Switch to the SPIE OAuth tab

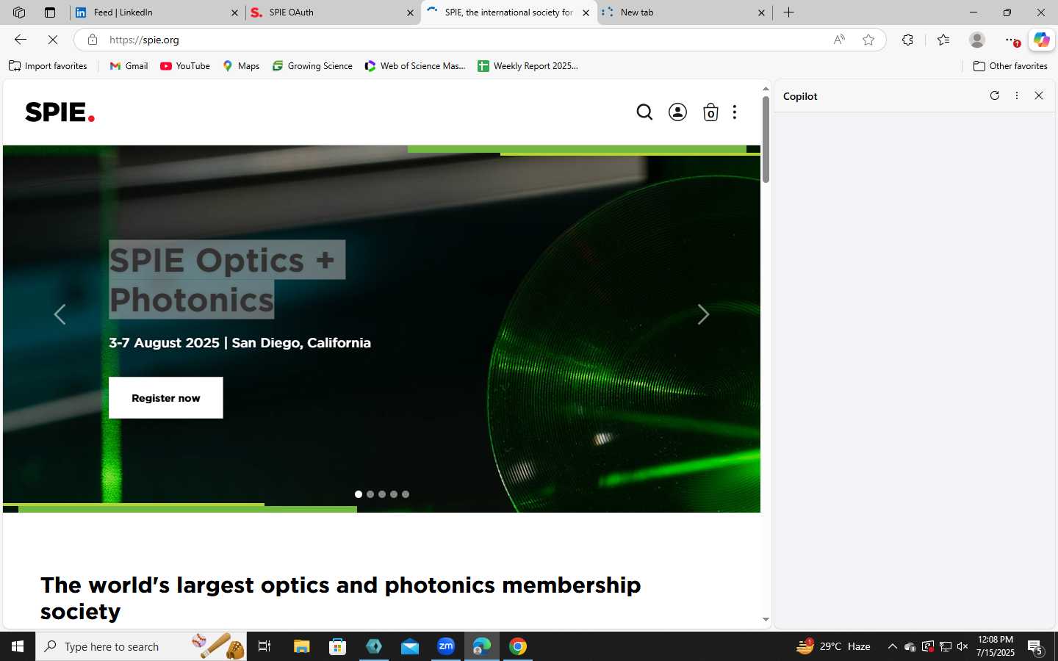pos(333,12)
